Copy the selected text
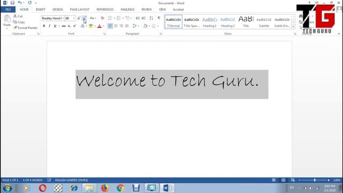 19,22
